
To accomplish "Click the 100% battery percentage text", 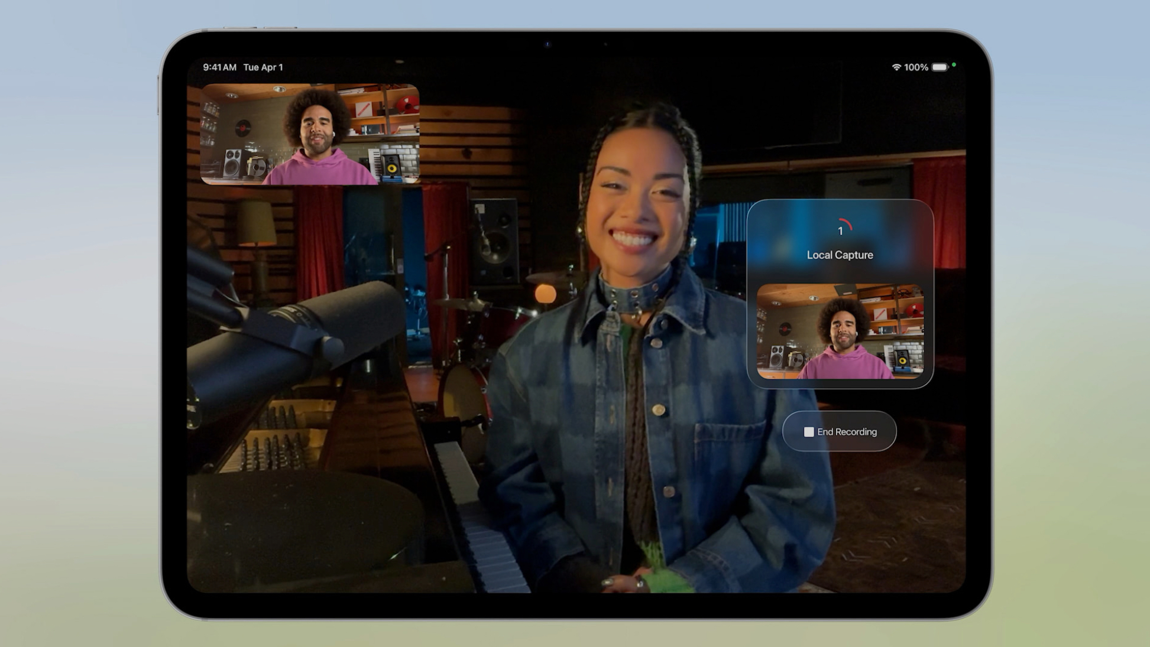I will coord(916,67).
